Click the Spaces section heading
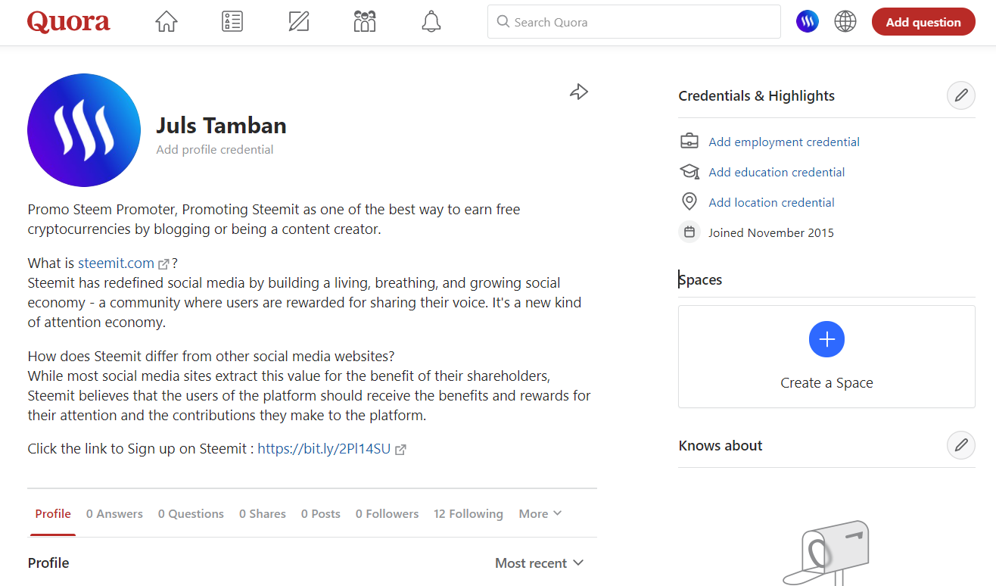Screen dimensions: 996x586 pos(701,279)
